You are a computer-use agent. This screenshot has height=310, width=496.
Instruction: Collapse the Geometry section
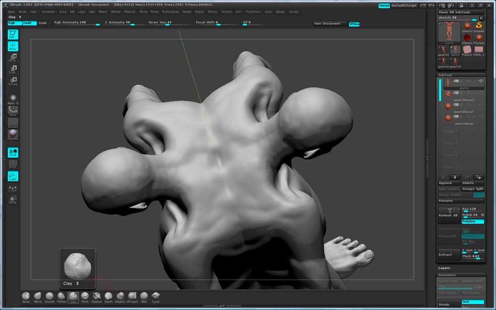[461, 275]
